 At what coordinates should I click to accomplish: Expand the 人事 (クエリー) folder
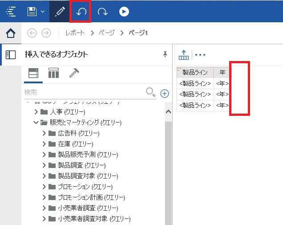36,112
